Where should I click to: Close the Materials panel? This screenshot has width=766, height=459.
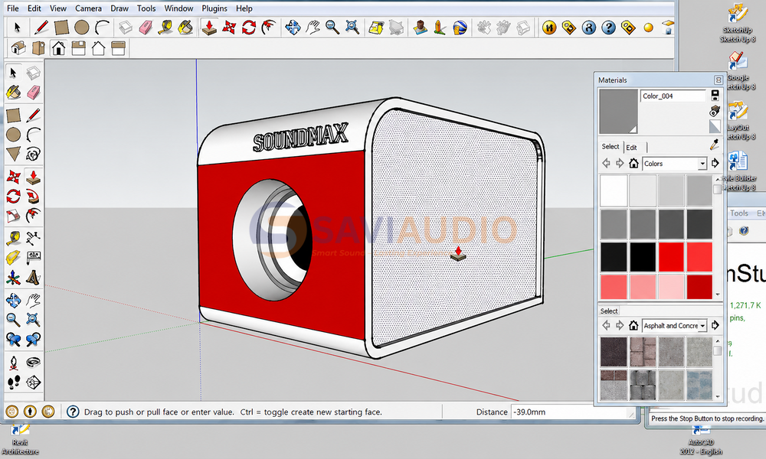(x=719, y=80)
